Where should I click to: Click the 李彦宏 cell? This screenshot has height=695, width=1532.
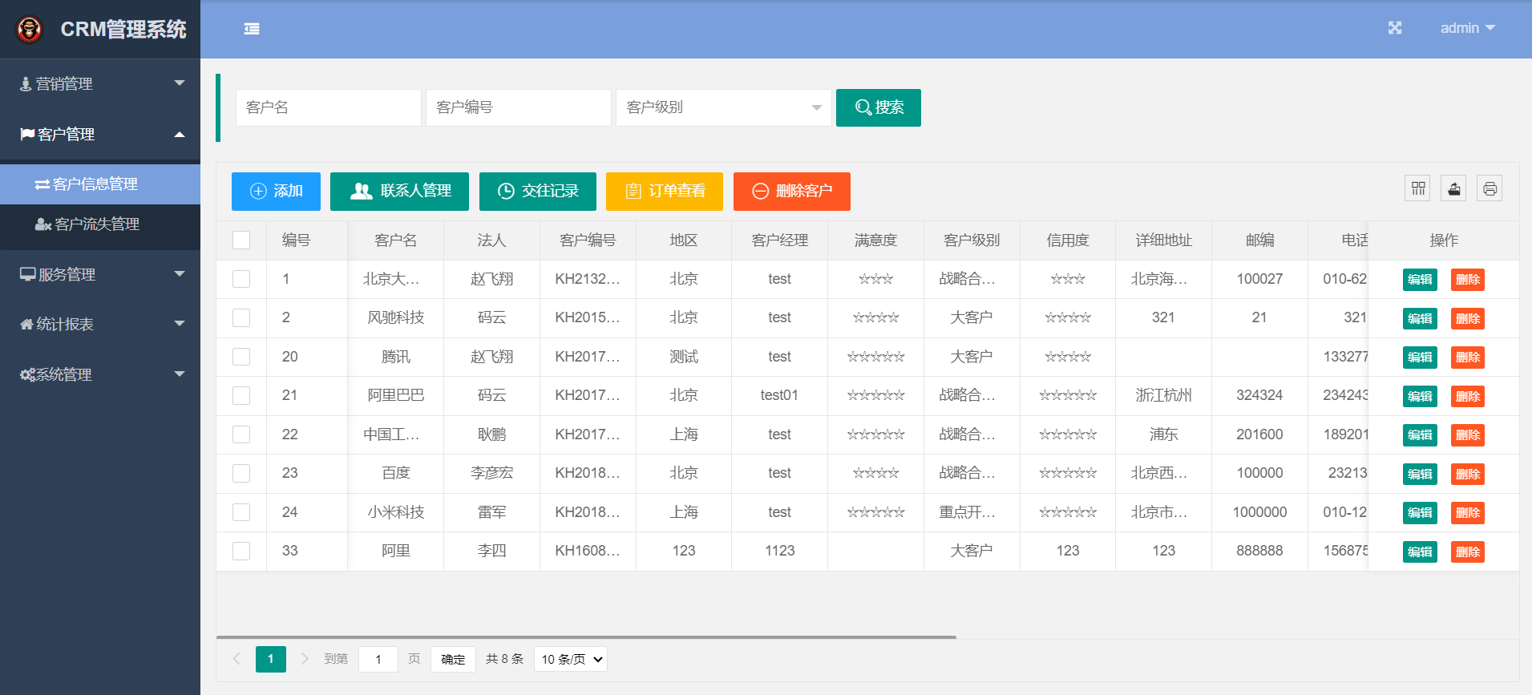[x=492, y=473]
